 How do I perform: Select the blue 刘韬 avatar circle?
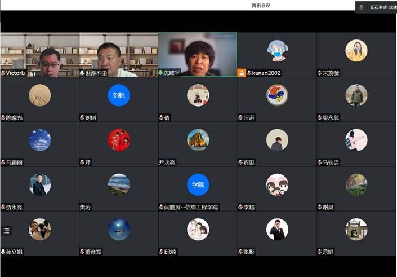click(119, 95)
